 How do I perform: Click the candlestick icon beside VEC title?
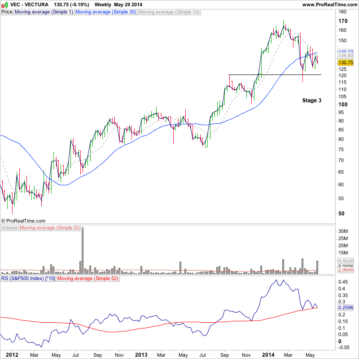tap(5, 4)
